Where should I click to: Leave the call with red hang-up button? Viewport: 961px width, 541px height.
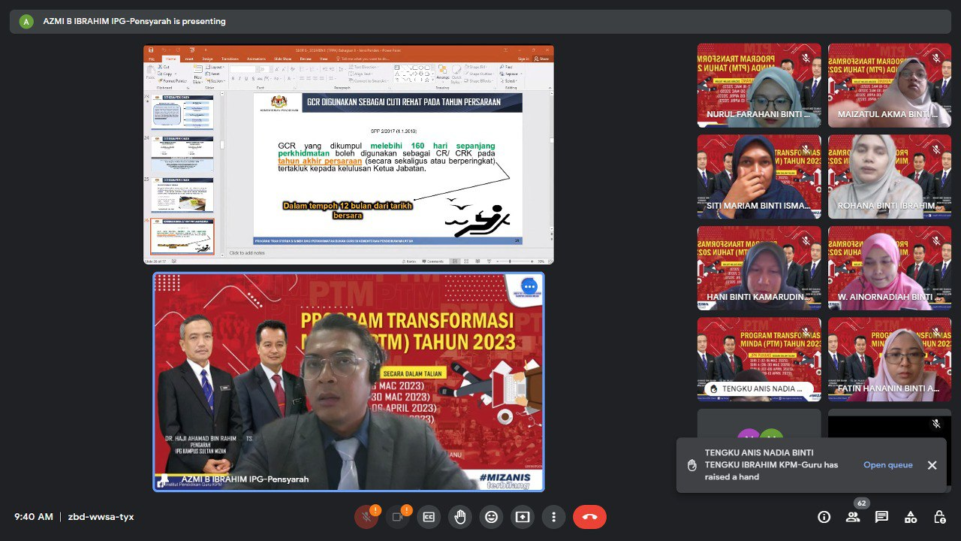coord(589,517)
